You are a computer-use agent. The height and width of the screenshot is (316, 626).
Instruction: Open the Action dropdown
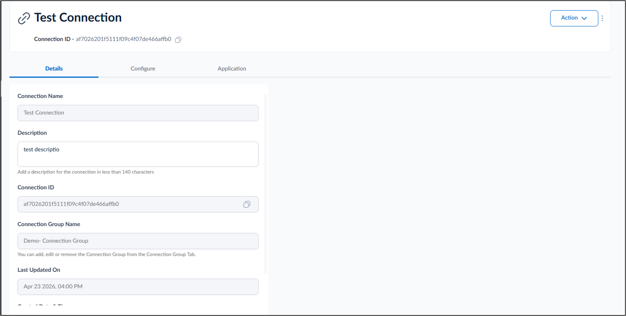coord(574,18)
